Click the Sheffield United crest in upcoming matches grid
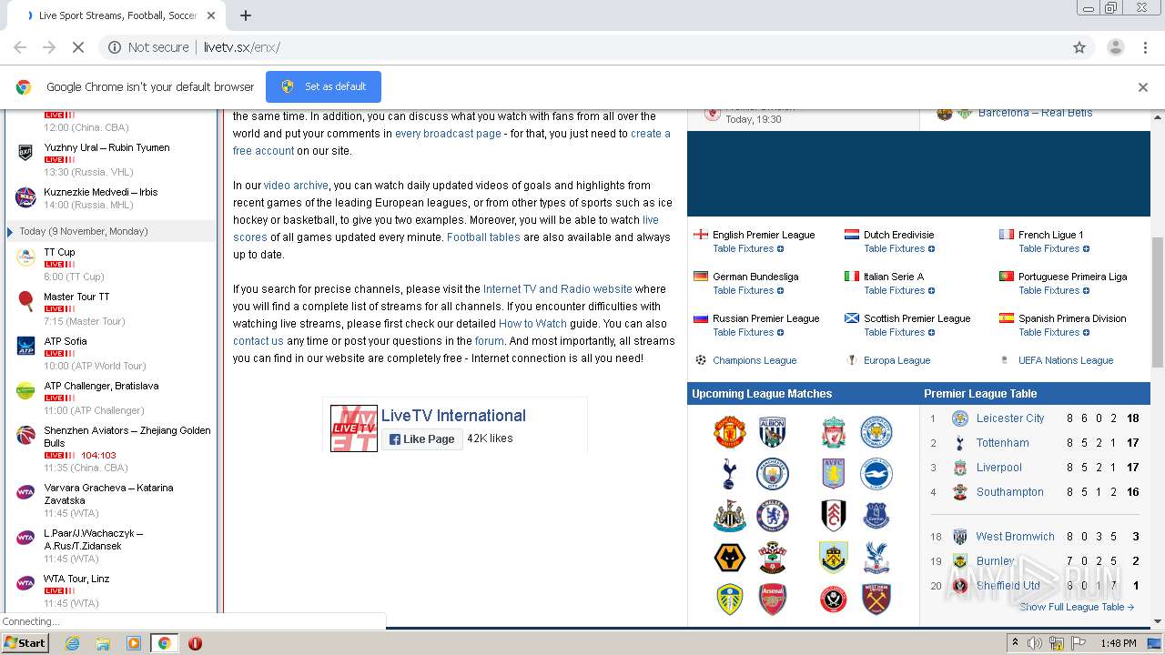The width and height of the screenshot is (1165, 655). 833,600
